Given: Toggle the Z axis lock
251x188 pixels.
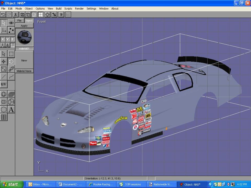Looking at the screenshot, I should [x=12, y=39].
